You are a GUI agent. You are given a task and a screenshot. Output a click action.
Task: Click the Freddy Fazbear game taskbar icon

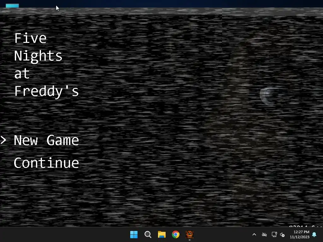[x=190, y=234]
